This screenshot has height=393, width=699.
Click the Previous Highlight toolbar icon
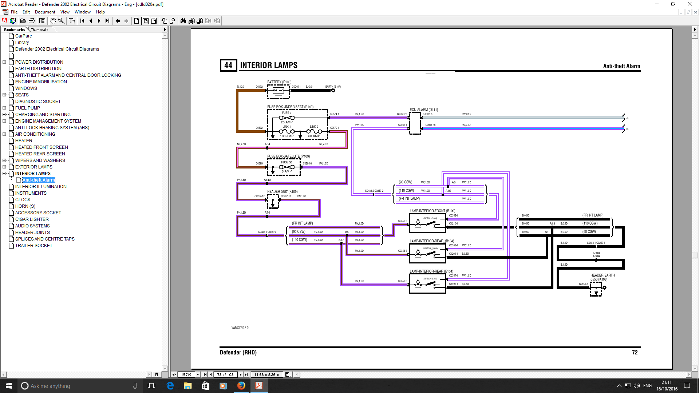click(x=208, y=21)
